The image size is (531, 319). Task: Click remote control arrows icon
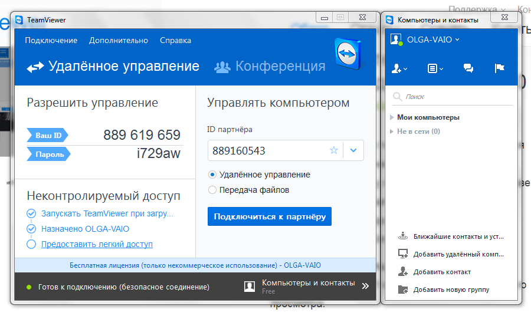coord(35,67)
